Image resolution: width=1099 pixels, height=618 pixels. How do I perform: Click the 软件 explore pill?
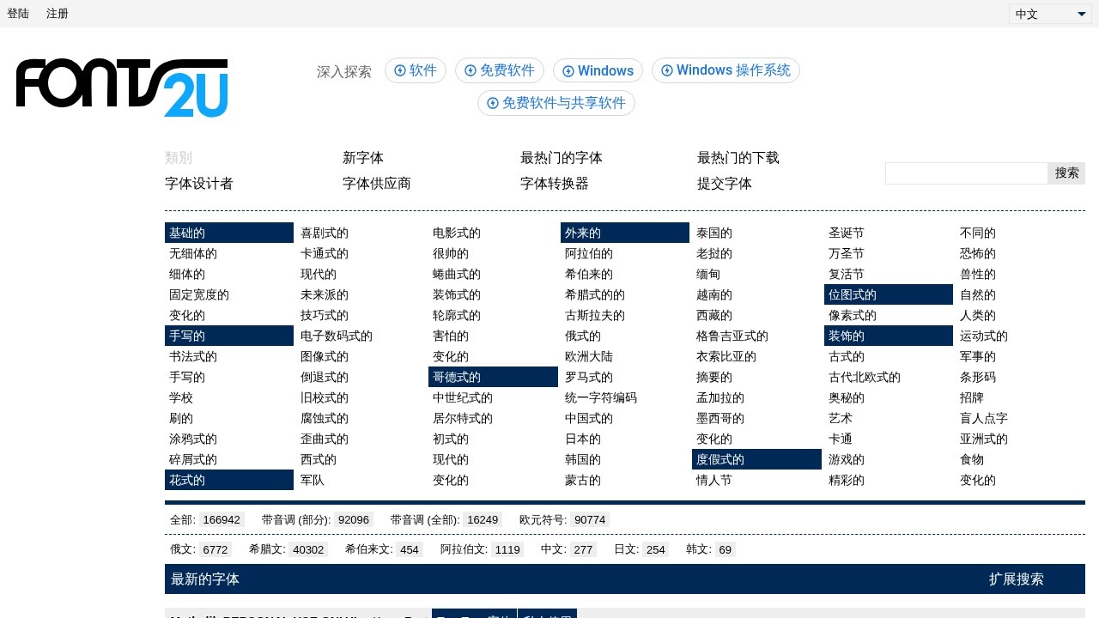pyautogui.click(x=416, y=70)
